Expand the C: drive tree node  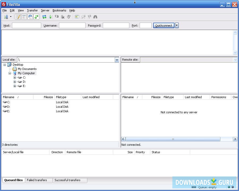coord(15,78)
